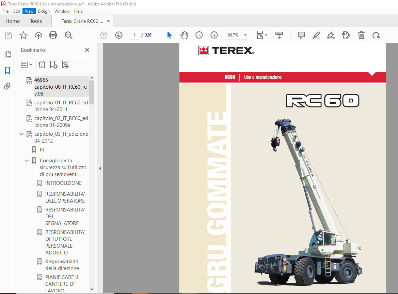The image size is (398, 294).
Task: Click the Save file icon
Action: 9,35
